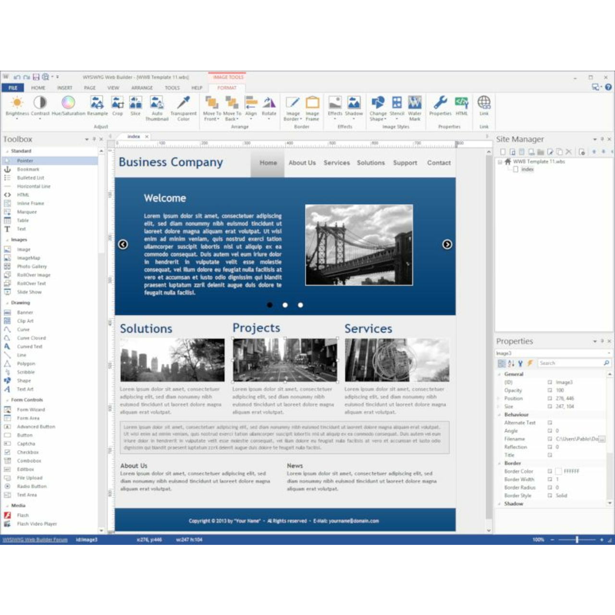Click the Crop image tool

(x=118, y=103)
